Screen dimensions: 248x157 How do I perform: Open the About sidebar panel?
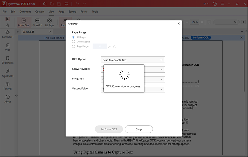(x=8, y=99)
